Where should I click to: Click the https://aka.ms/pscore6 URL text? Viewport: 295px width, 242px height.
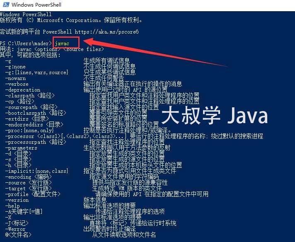click(x=106, y=31)
